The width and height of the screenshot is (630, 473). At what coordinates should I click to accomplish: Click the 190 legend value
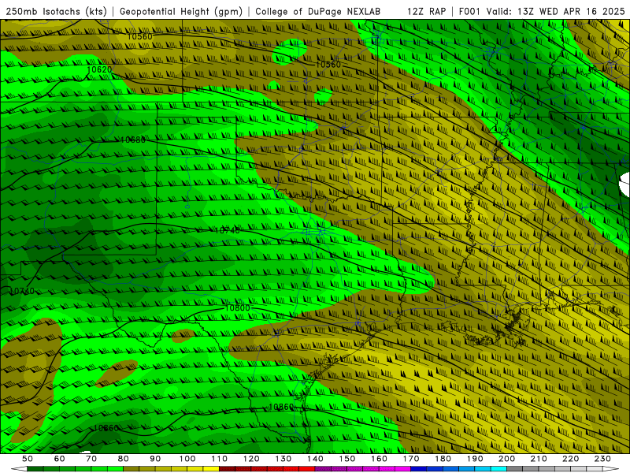[475, 459]
